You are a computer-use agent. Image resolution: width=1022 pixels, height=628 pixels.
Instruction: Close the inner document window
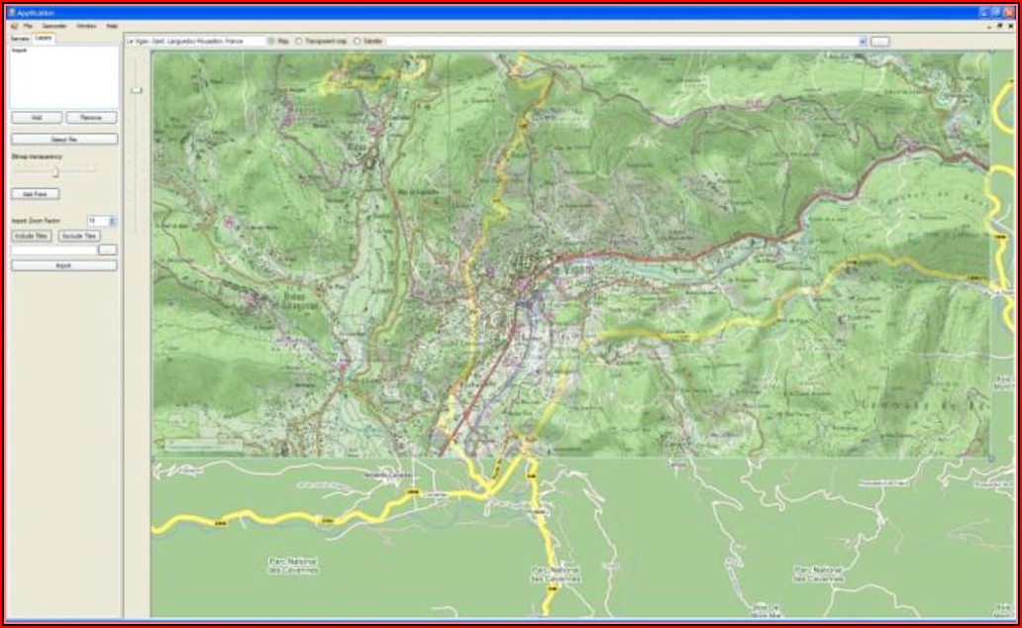coord(1009,26)
